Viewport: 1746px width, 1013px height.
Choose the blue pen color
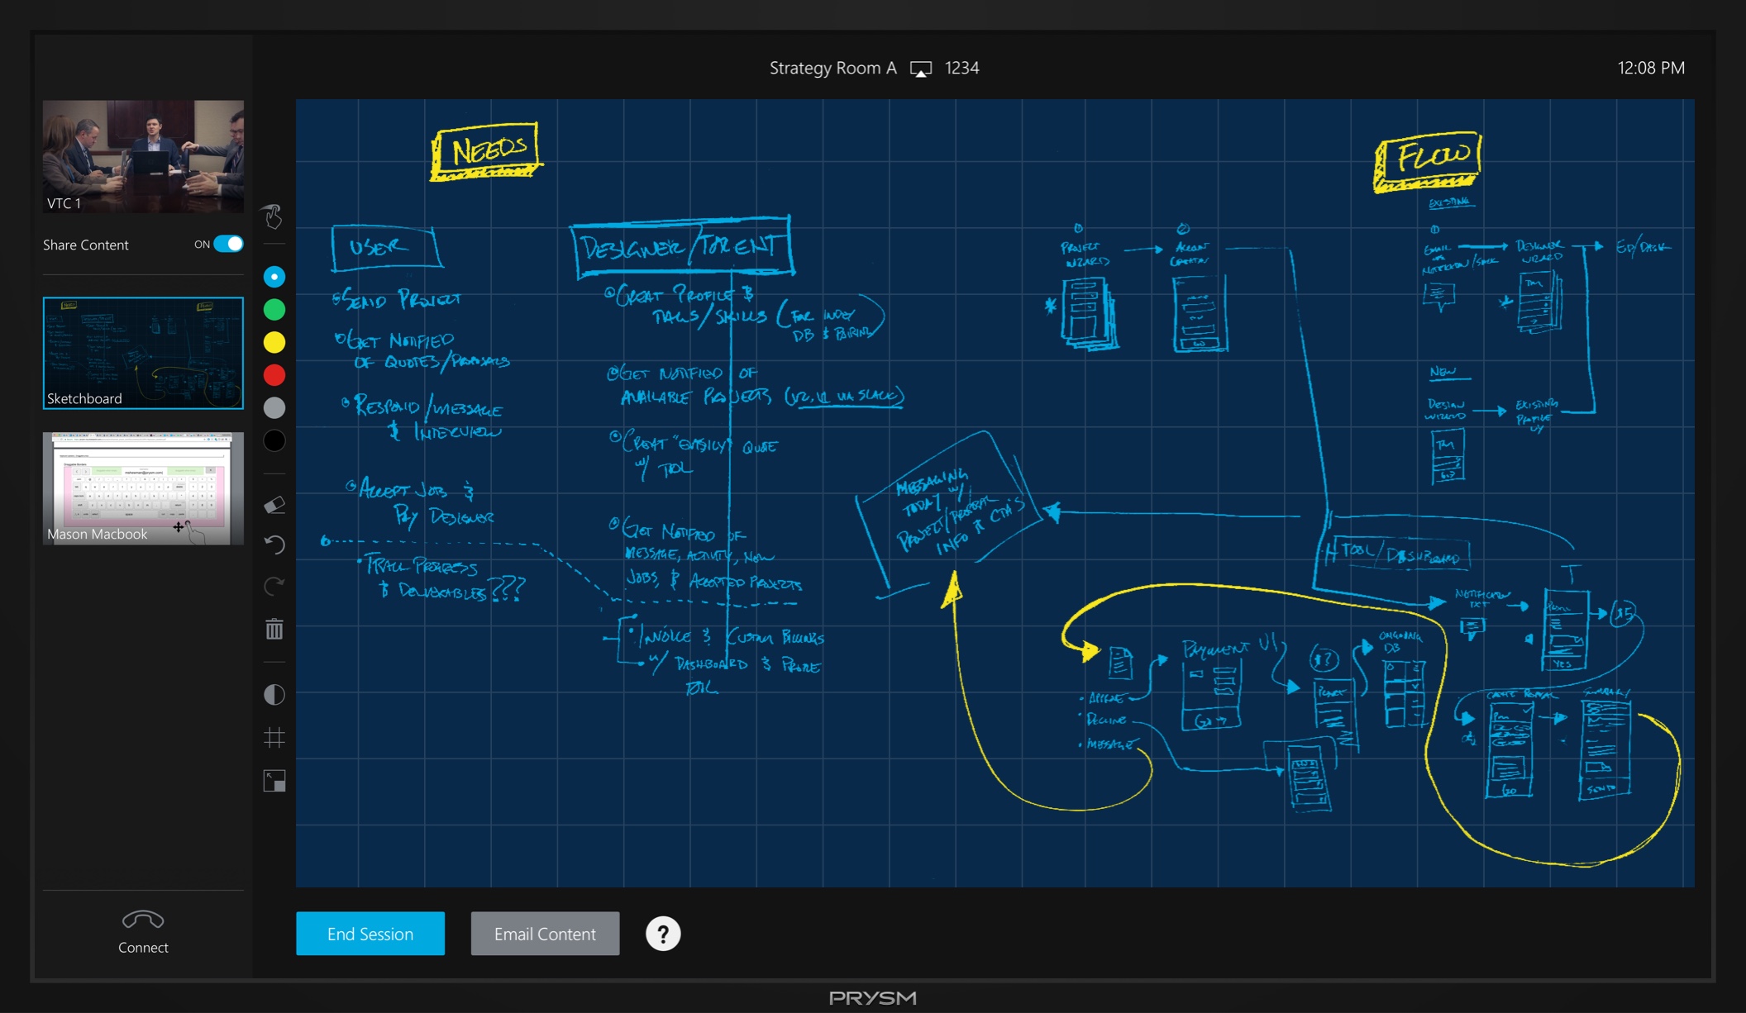coord(274,277)
